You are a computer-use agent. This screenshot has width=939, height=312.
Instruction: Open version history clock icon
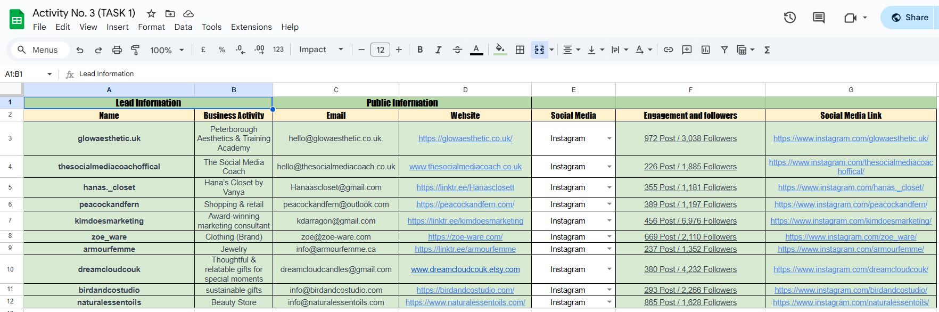click(x=789, y=18)
